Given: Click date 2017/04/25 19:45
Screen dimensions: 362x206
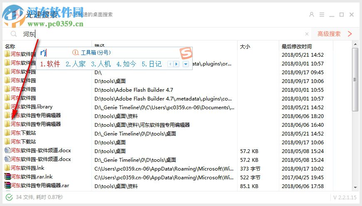Looking at the screenshot, I should pyautogui.click(x=302, y=178).
